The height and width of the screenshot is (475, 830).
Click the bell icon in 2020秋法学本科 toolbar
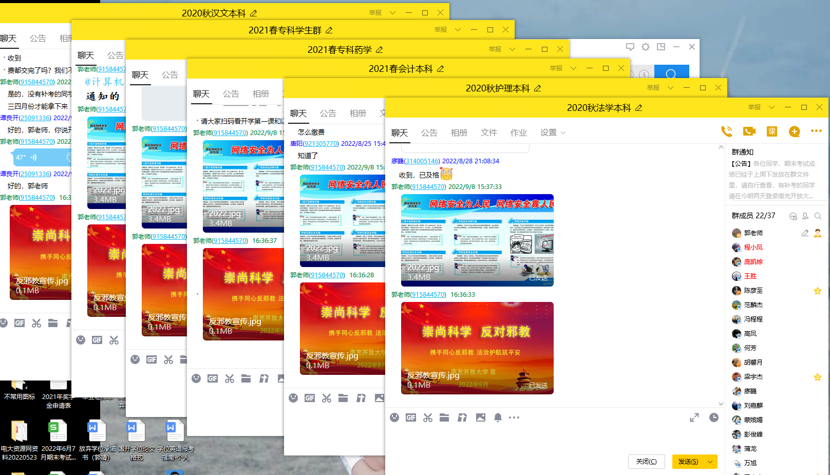click(x=498, y=417)
